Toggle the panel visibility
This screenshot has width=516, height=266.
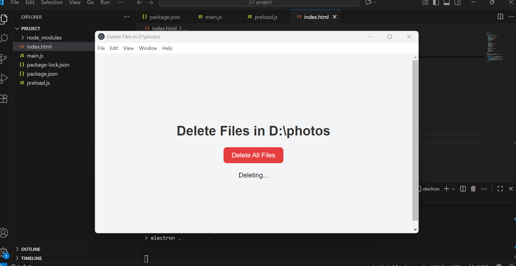pyautogui.click(x=447, y=2)
